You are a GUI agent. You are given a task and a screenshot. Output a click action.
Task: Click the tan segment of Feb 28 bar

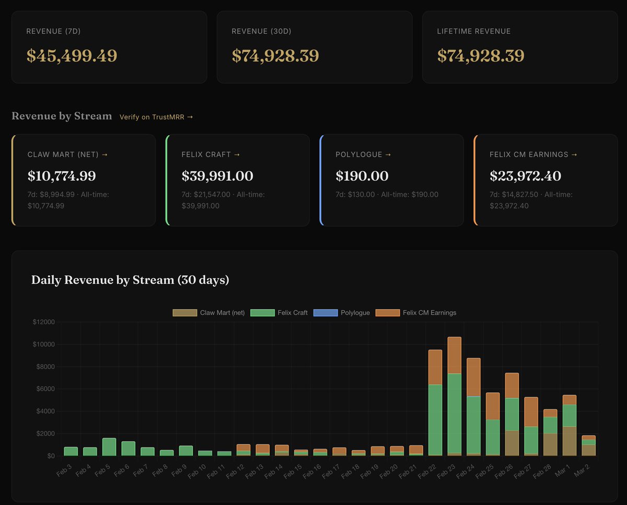[x=550, y=444]
